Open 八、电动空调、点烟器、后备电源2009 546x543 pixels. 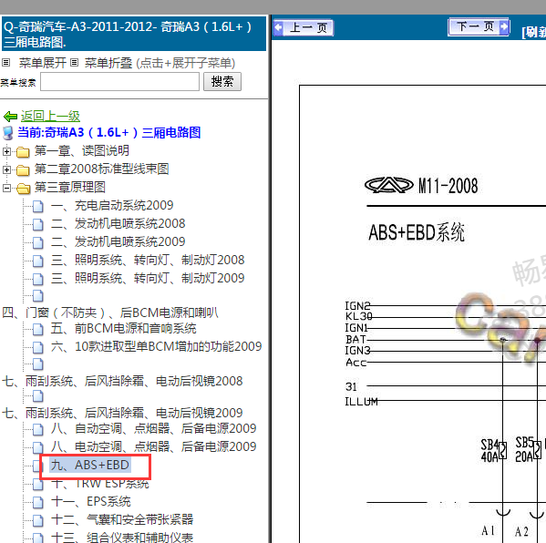pyautogui.click(x=153, y=446)
